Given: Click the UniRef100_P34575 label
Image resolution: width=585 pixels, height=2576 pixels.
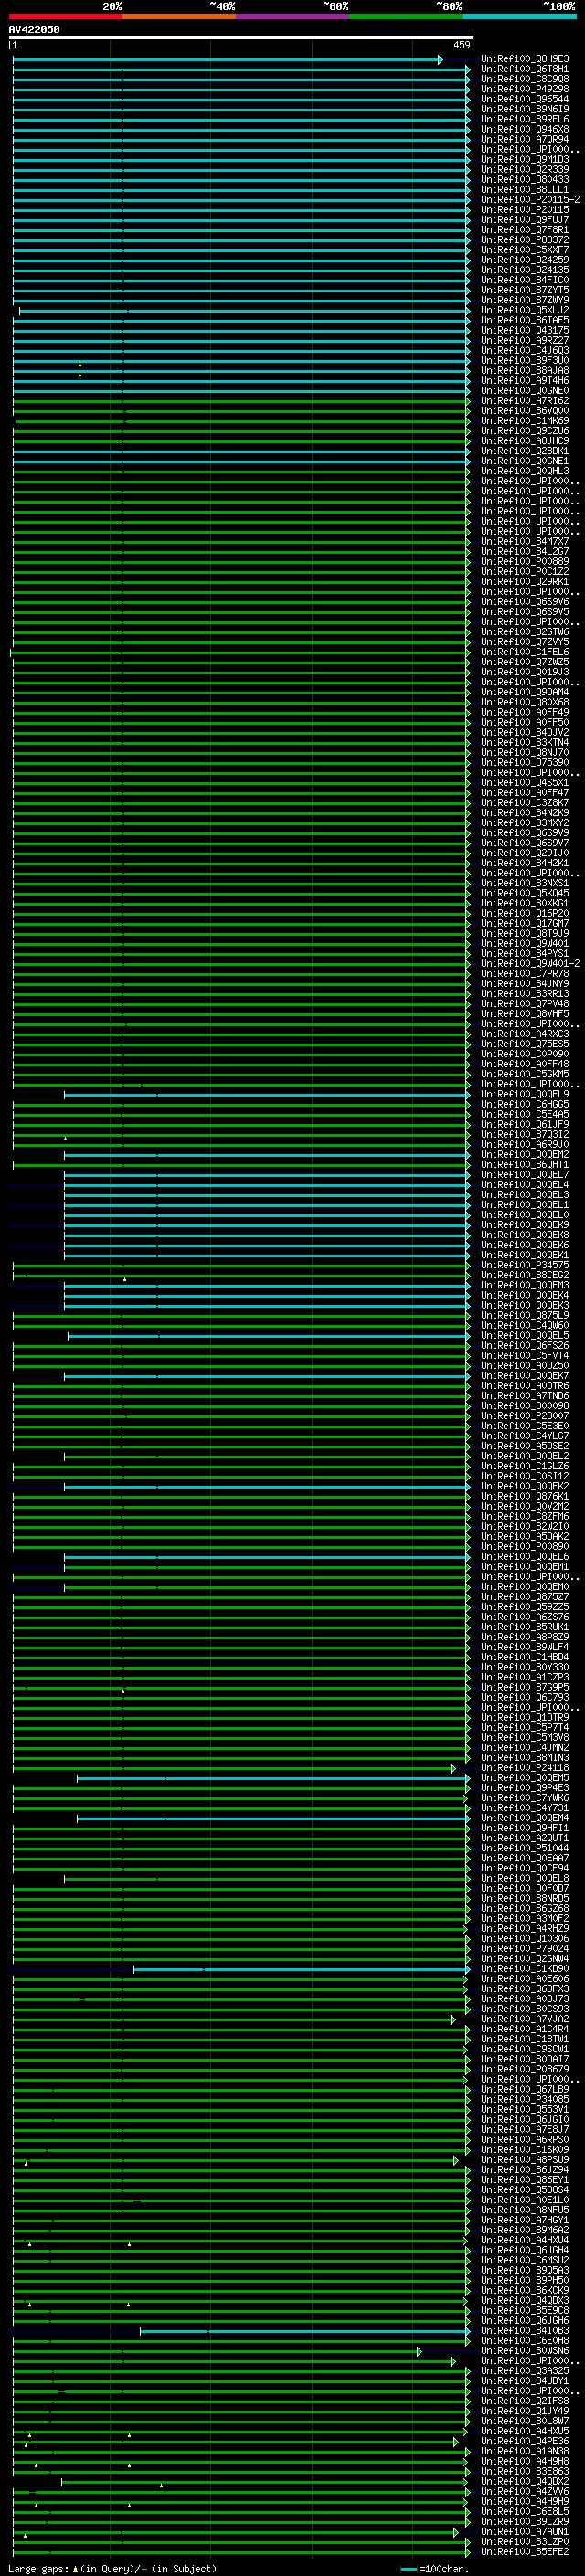Looking at the screenshot, I should (x=525, y=1266).
